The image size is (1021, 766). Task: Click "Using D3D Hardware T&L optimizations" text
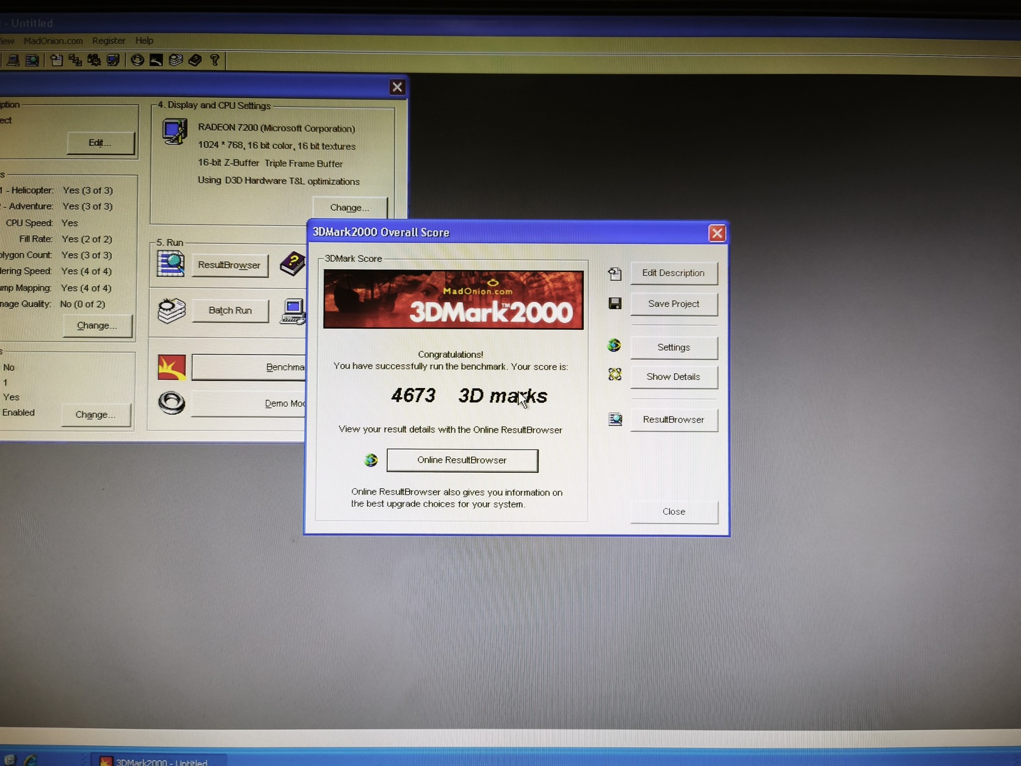pyautogui.click(x=278, y=181)
